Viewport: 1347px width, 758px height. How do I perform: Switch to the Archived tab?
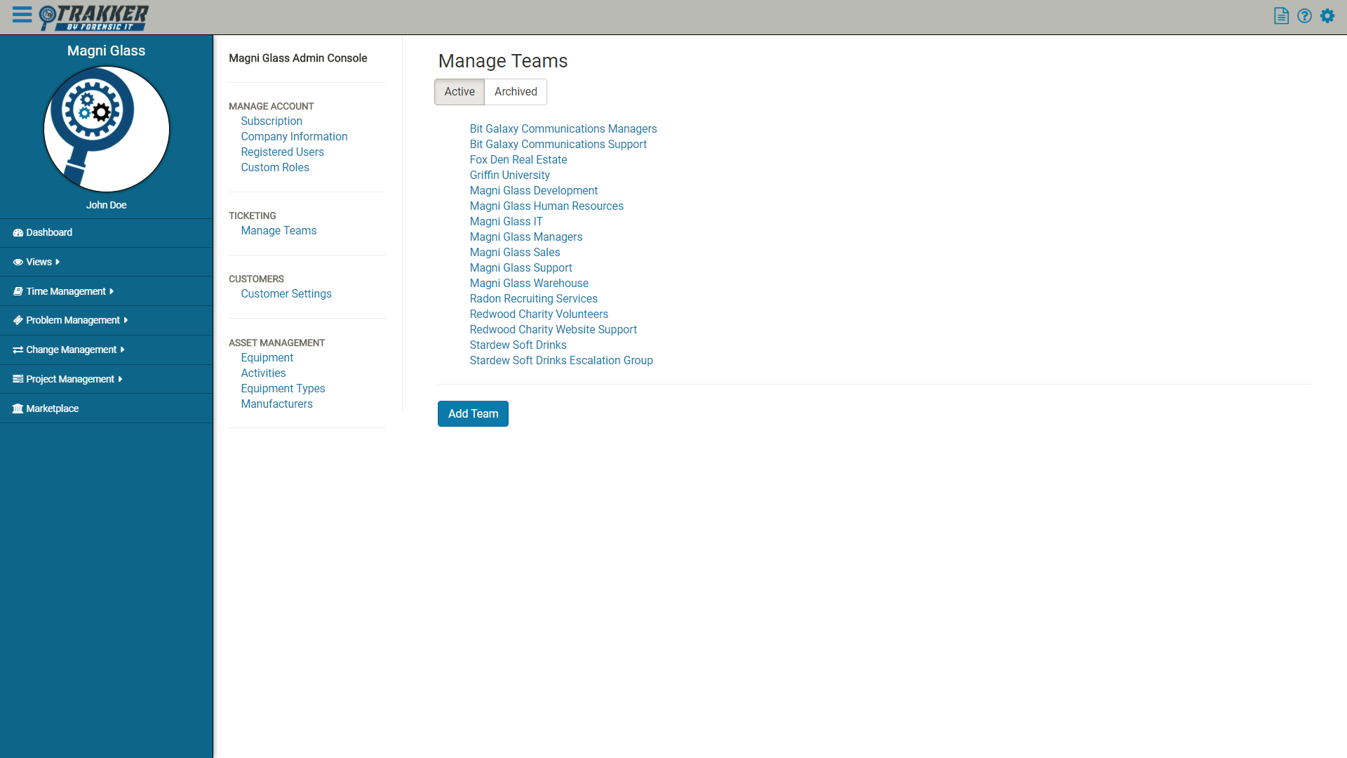click(x=516, y=92)
